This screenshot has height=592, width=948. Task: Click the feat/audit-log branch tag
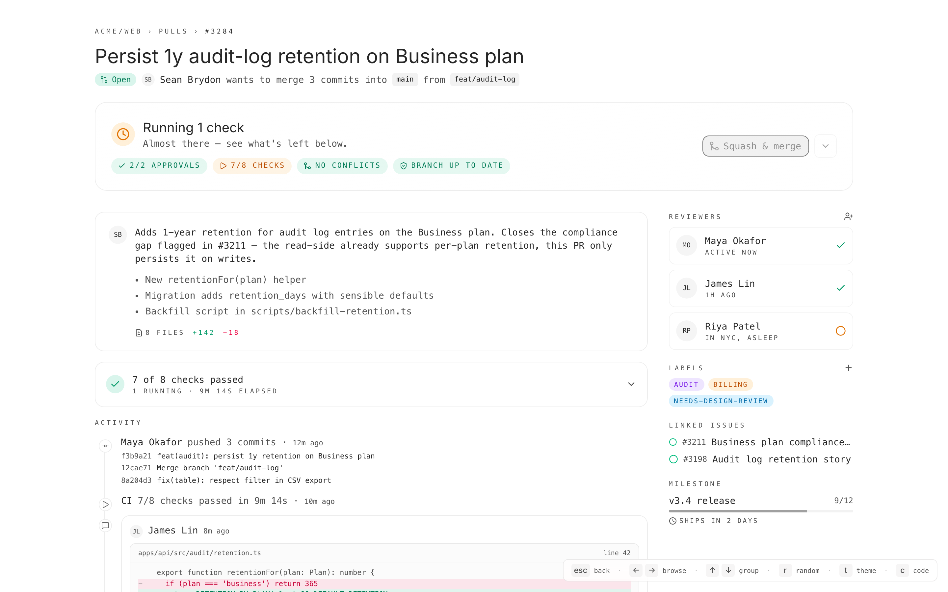pos(485,80)
